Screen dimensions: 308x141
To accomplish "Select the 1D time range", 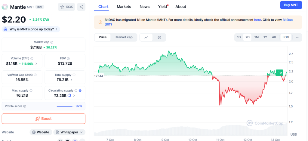I will coord(239,37).
